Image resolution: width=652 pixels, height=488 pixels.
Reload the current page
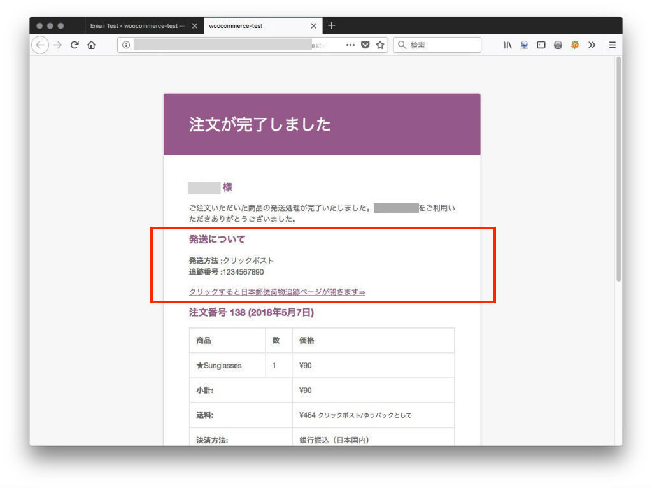(x=74, y=45)
